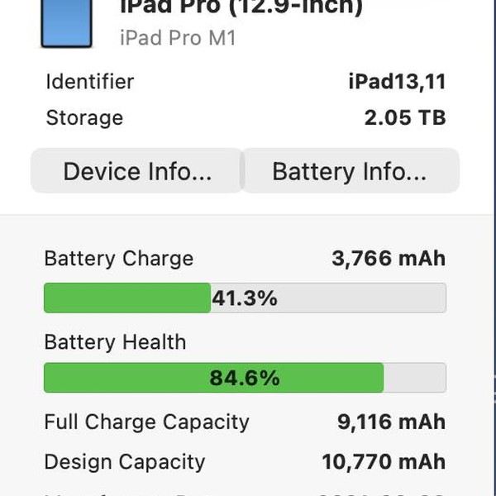Click the iPad Pro (12.9-inch) title

click(x=241, y=8)
